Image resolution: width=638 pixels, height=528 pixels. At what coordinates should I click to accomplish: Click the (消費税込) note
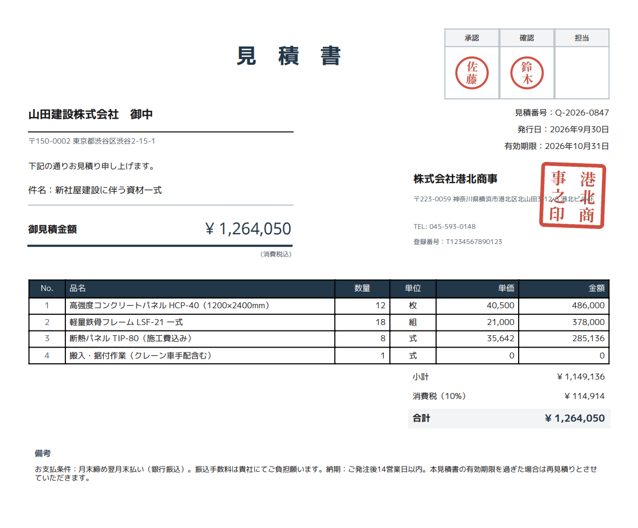[276, 254]
